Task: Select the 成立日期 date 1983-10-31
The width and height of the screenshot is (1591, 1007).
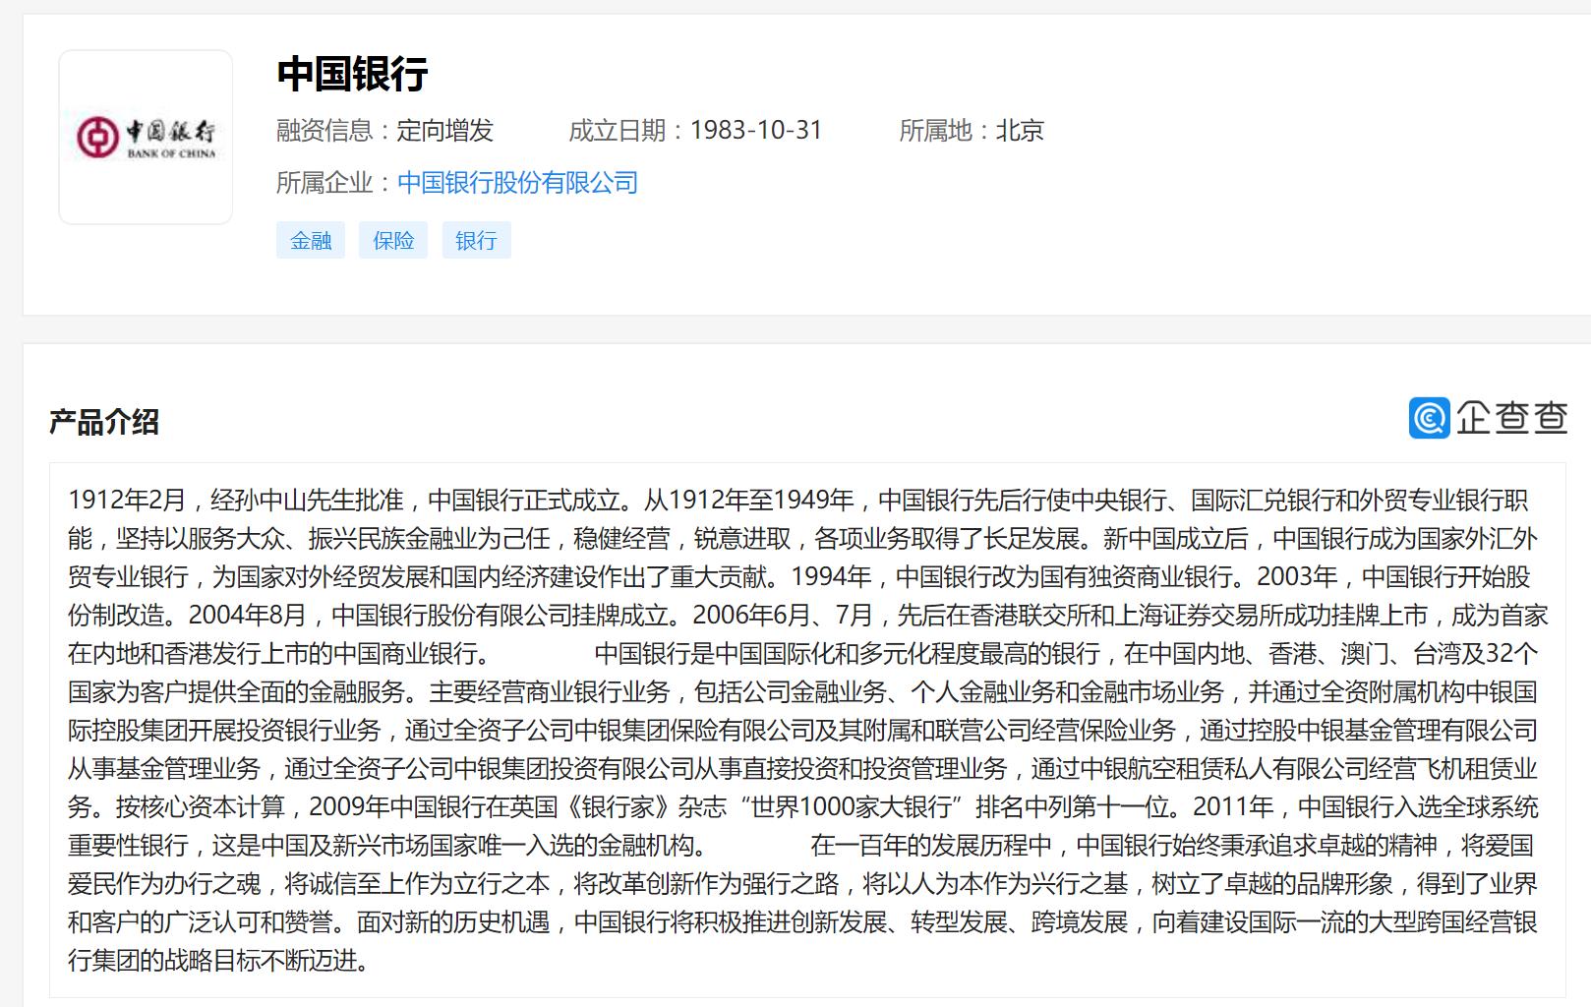Action: coord(757,129)
